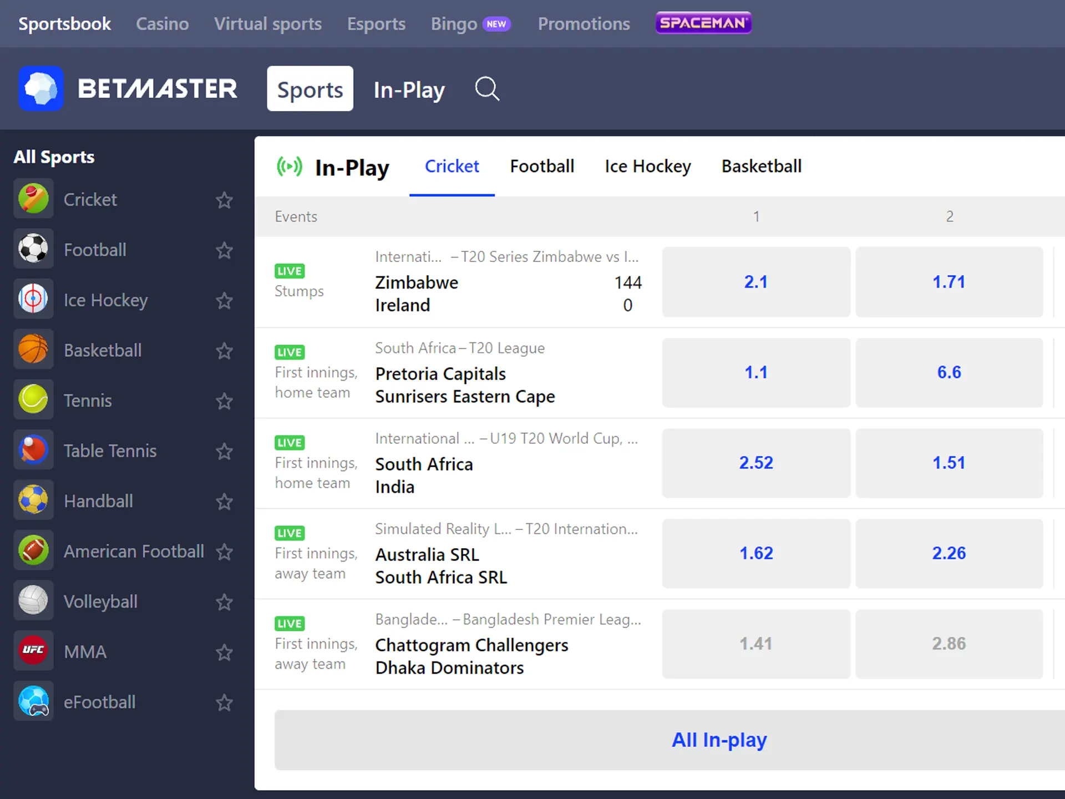Click the Football ball icon in sidebar
Screen dimensions: 1065x799
point(33,249)
